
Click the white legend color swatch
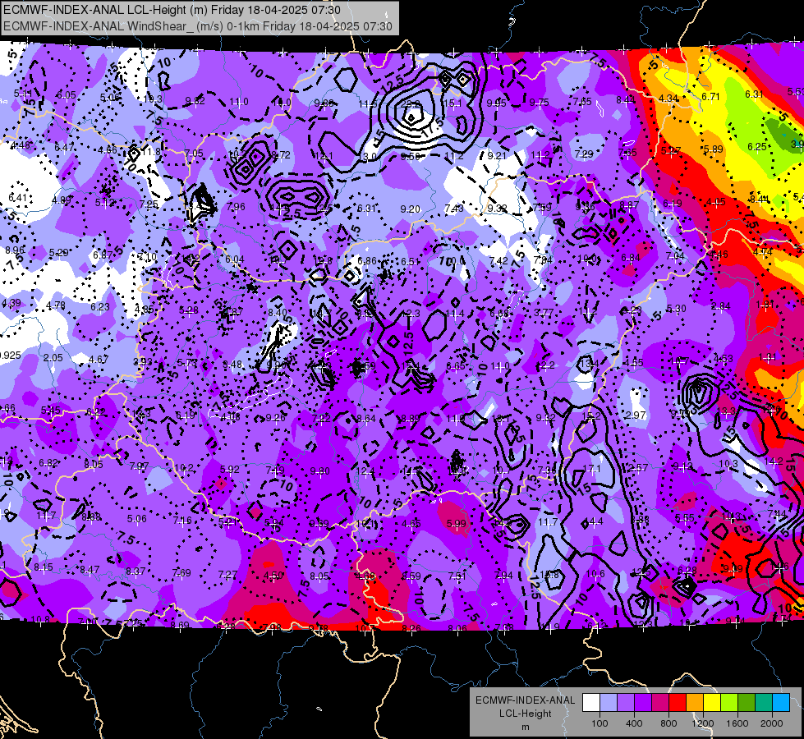pyautogui.click(x=591, y=703)
